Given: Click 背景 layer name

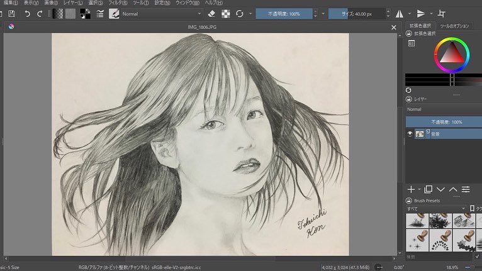Looking at the screenshot, I should [435, 135].
